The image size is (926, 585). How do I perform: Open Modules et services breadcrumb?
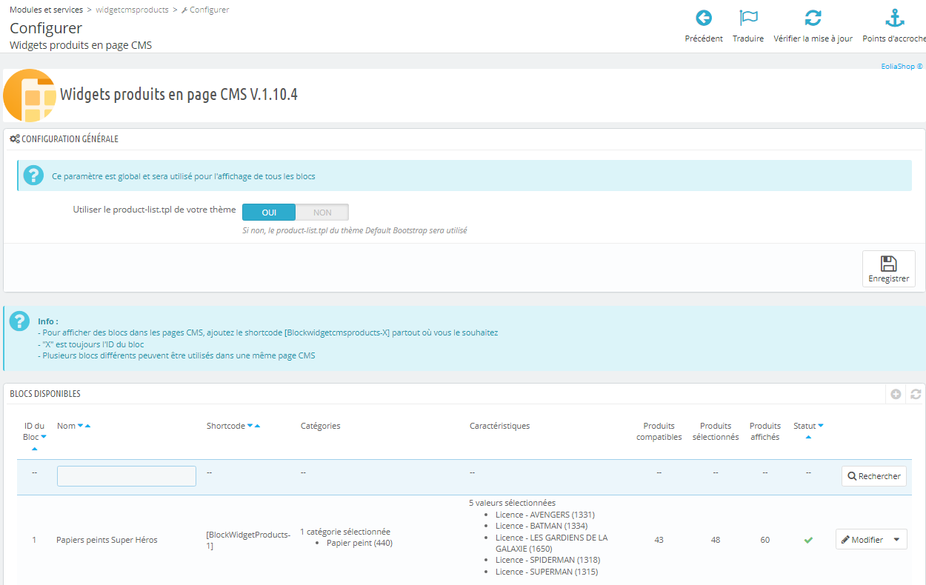47,10
